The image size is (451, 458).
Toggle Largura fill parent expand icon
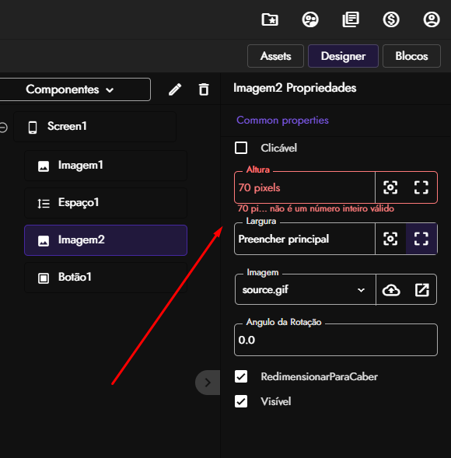[421, 239]
